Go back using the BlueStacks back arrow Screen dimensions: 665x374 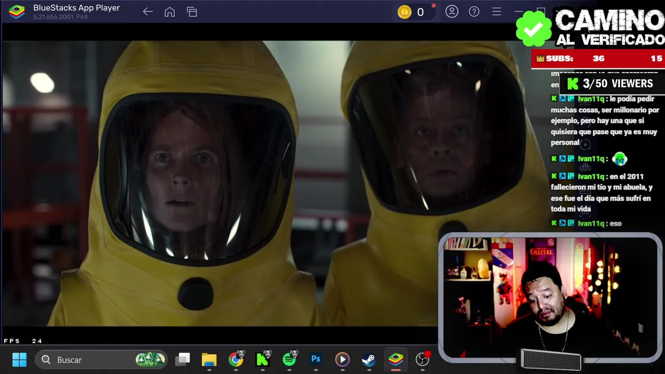(148, 12)
